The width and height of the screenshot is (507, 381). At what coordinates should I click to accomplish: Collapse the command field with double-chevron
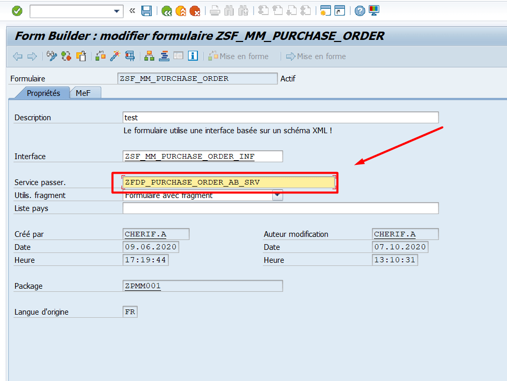(132, 11)
